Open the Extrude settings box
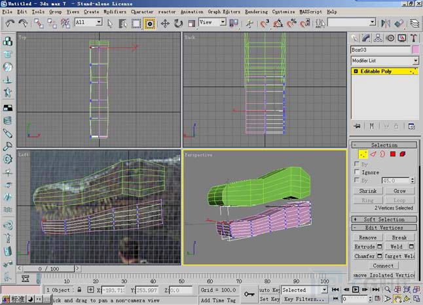The width and height of the screenshot is (423, 305). click(x=380, y=247)
